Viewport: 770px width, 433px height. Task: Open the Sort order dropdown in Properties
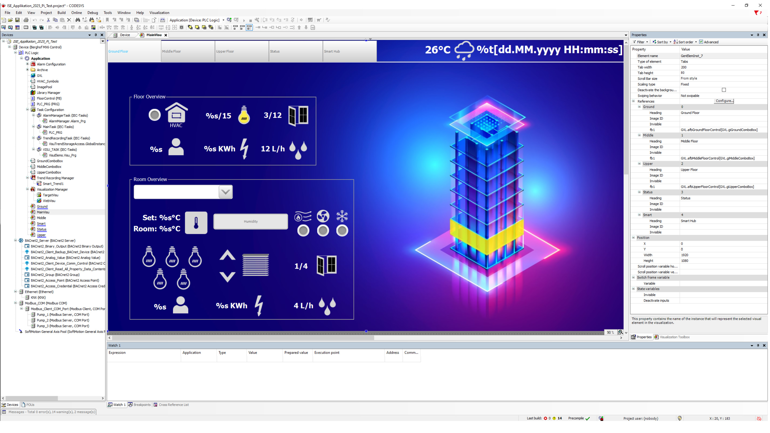coord(696,42)
